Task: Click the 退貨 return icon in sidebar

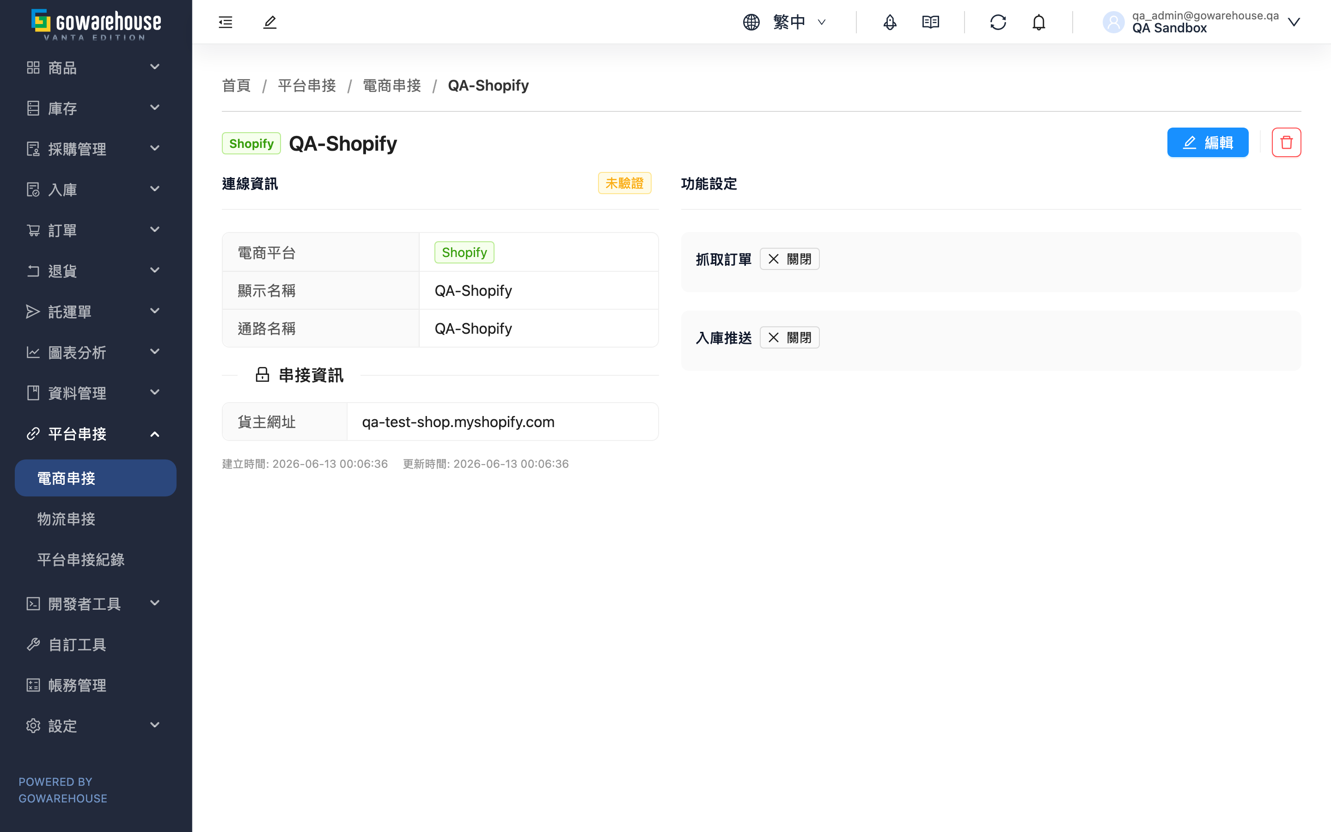Action: point(33,271)
